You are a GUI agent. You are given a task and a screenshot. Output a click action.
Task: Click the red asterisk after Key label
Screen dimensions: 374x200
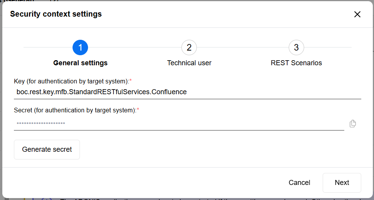point(130,80)
